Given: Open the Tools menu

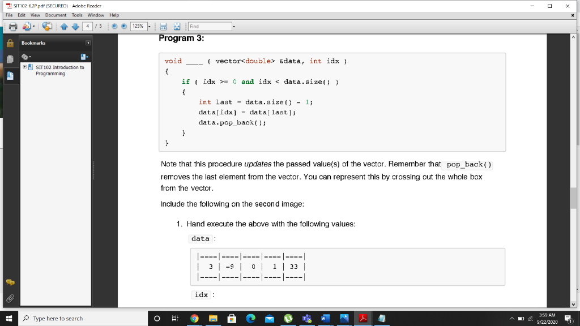Looking at the screenshot, I should pyautogui.click(x=76, y=15).
